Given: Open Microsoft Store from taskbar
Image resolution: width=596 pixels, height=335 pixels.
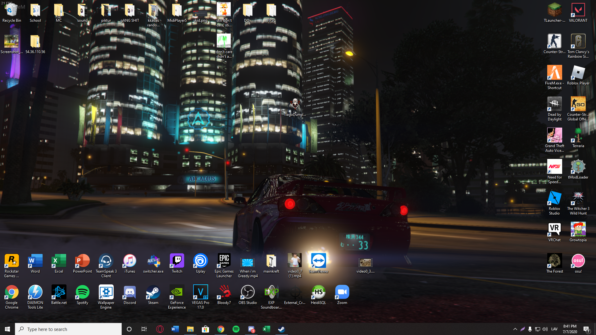Looking at the screenshot, I should [205, 329].
